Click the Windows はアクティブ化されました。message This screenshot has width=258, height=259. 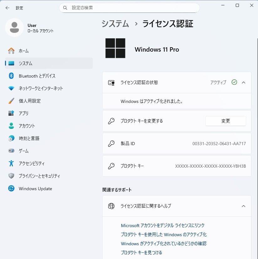[x=152, y=101]
